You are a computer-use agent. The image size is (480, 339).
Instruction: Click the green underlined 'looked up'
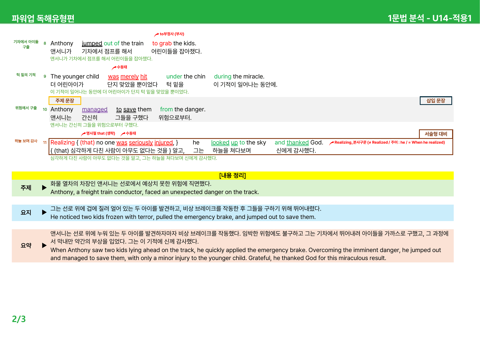point(224,143)
